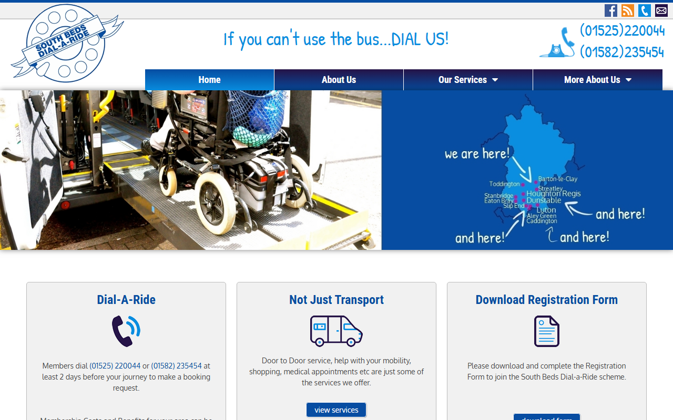
Task: Click (01525) 220044 in Dial-A-Ride card
Action: pyautogui.click(x=115, y=366)
